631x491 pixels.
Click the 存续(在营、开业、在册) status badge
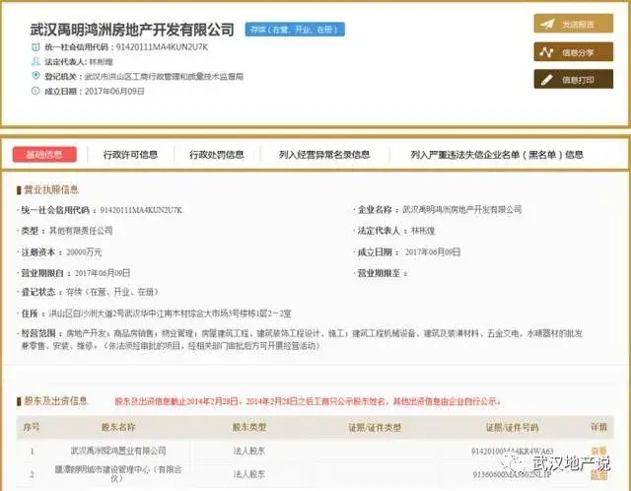pyautogui.click(x=295, y=30)
